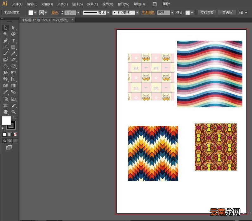Image resolution: width=252 pixels, height=221 pixels.
Task: Click the 文档设置 button
Action: coord(207,13)
